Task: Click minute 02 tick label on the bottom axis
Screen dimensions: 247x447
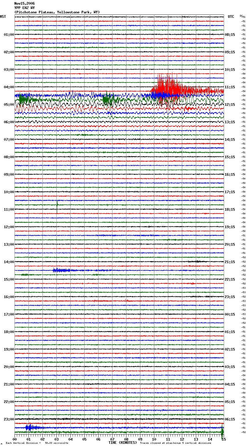Action: click(x=42, y=439)
